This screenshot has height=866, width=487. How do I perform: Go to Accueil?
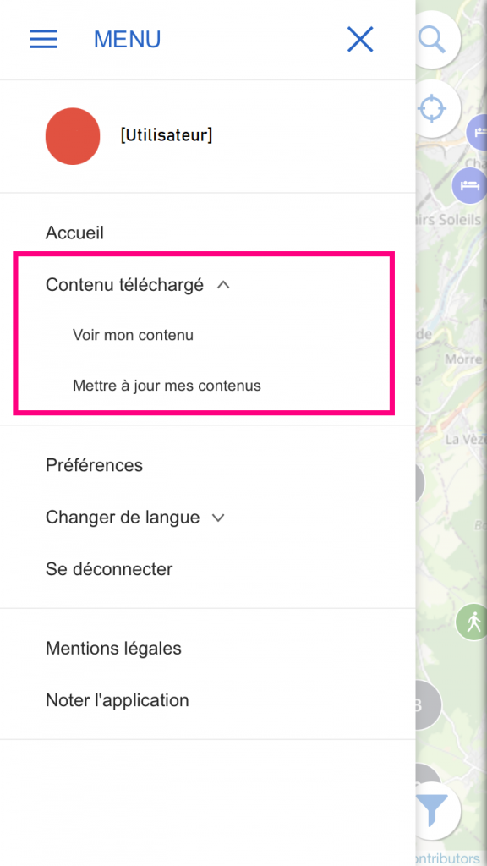(74, 233)
